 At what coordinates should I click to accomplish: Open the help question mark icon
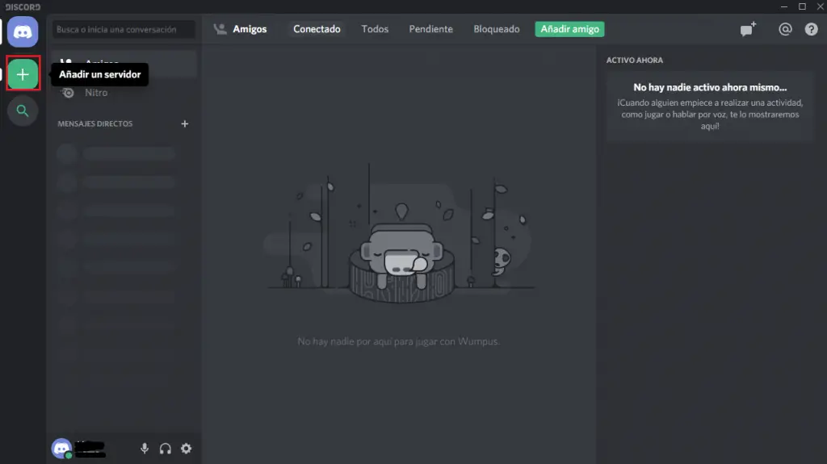[x=811, y=30]
